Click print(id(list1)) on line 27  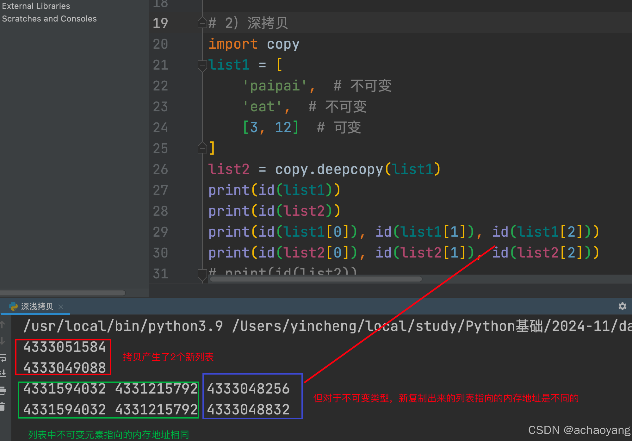274,190
